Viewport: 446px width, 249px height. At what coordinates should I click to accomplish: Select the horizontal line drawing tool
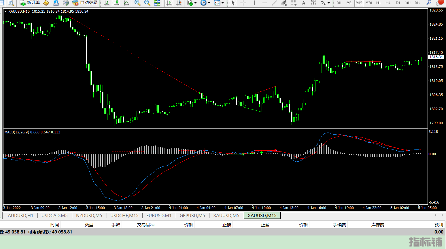click(x=264, y=3)
